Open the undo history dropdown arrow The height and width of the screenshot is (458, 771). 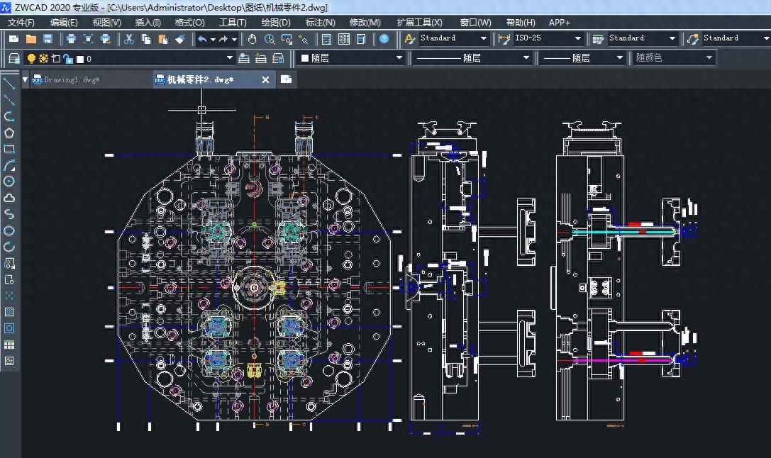coord(212,39)
